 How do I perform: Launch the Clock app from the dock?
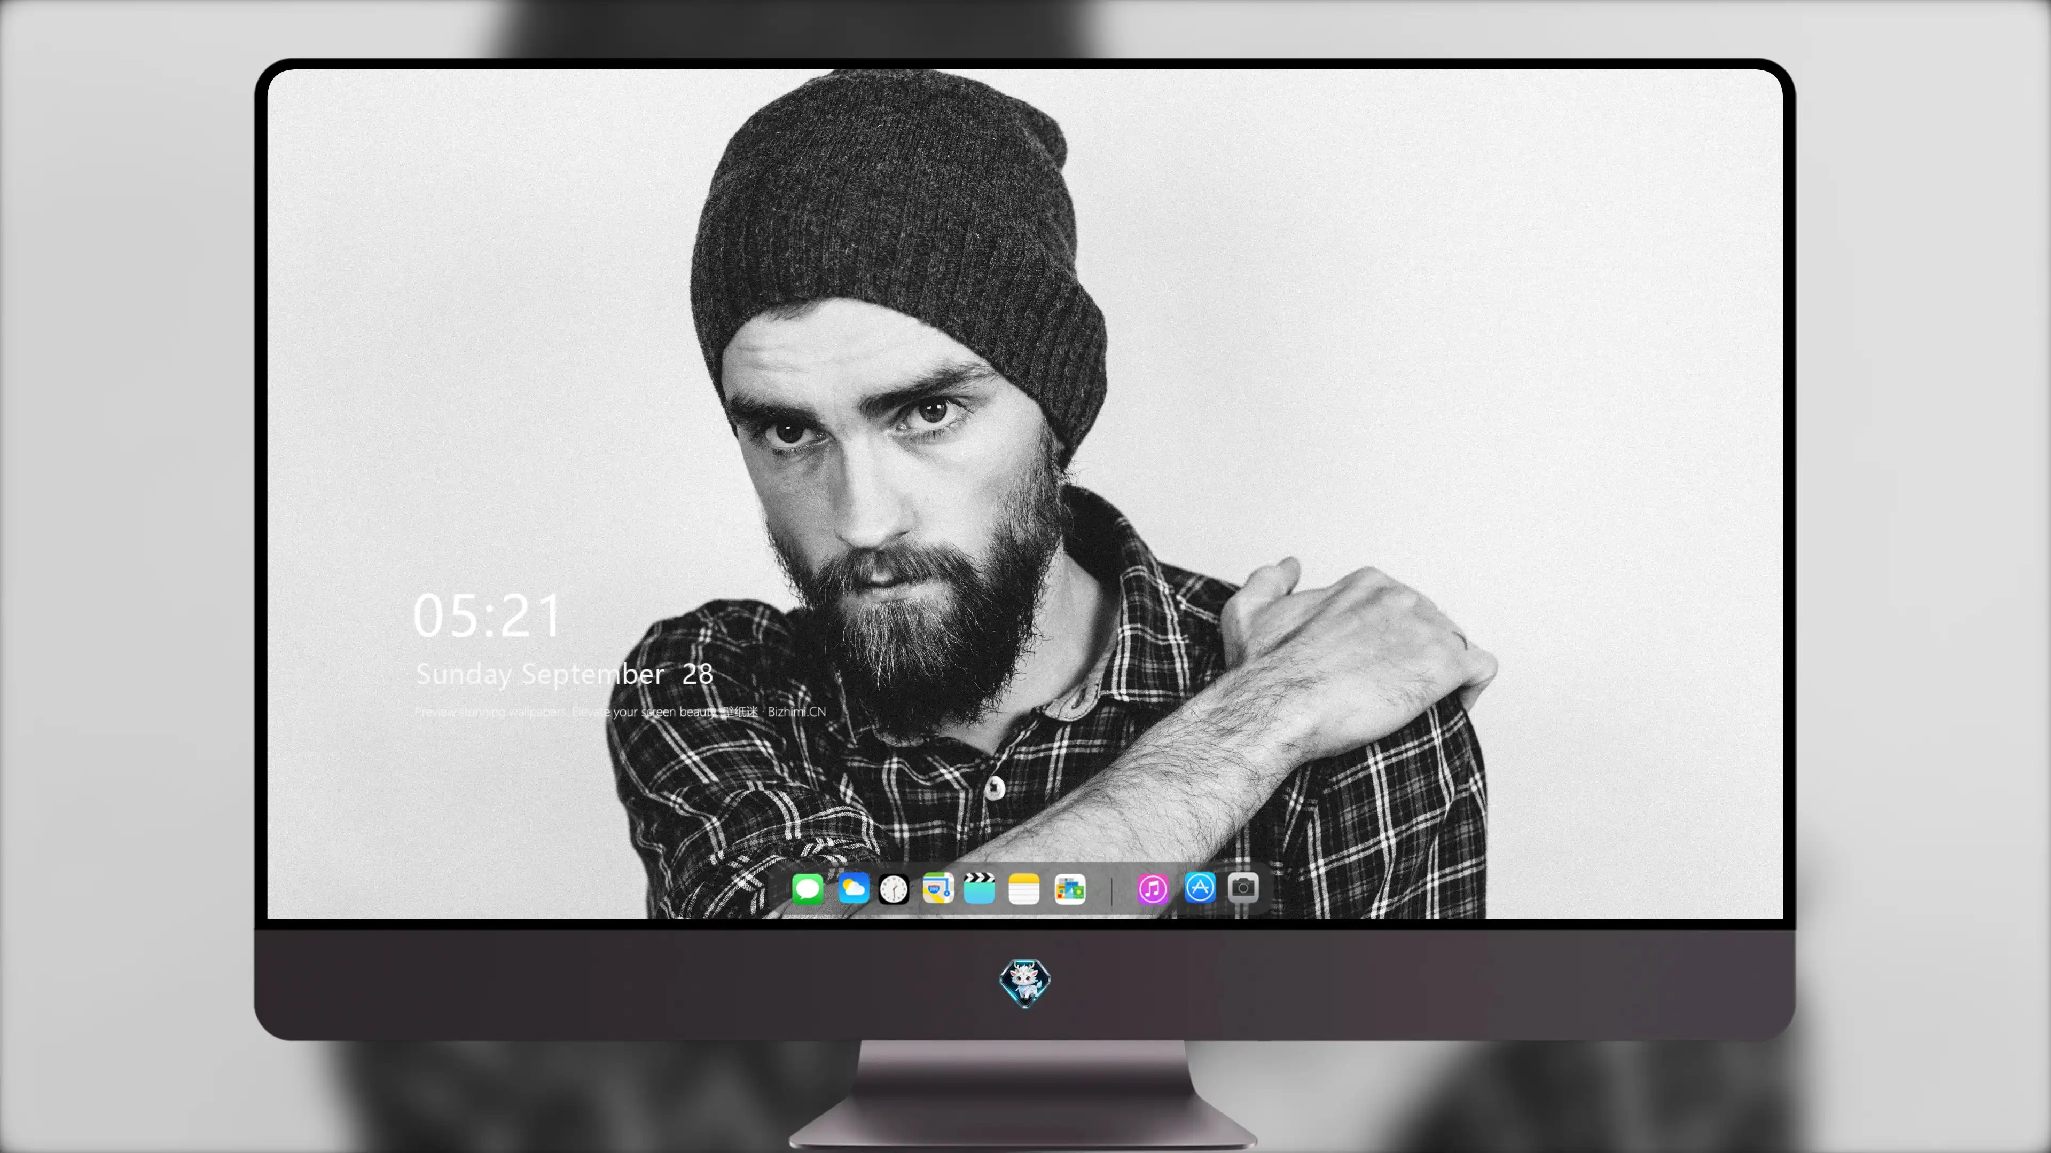894,889
